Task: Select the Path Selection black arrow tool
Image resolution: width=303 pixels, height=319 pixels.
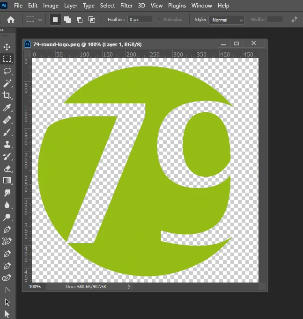Action: (7, 302)
